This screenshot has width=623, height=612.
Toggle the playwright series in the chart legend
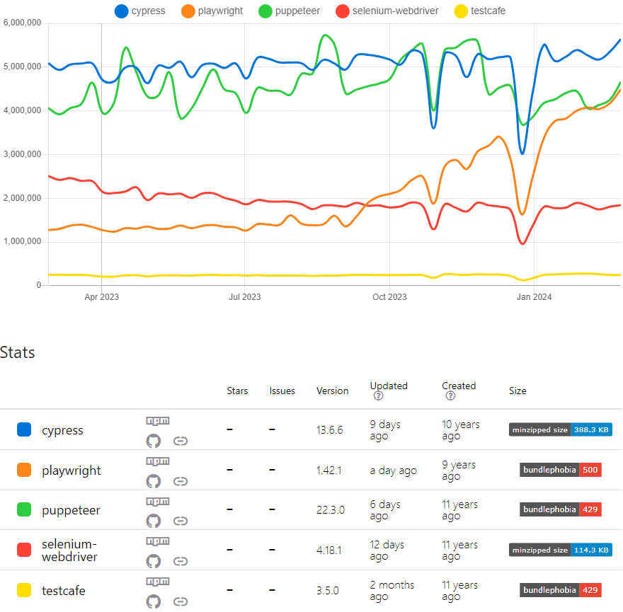[x=212, y=11]
